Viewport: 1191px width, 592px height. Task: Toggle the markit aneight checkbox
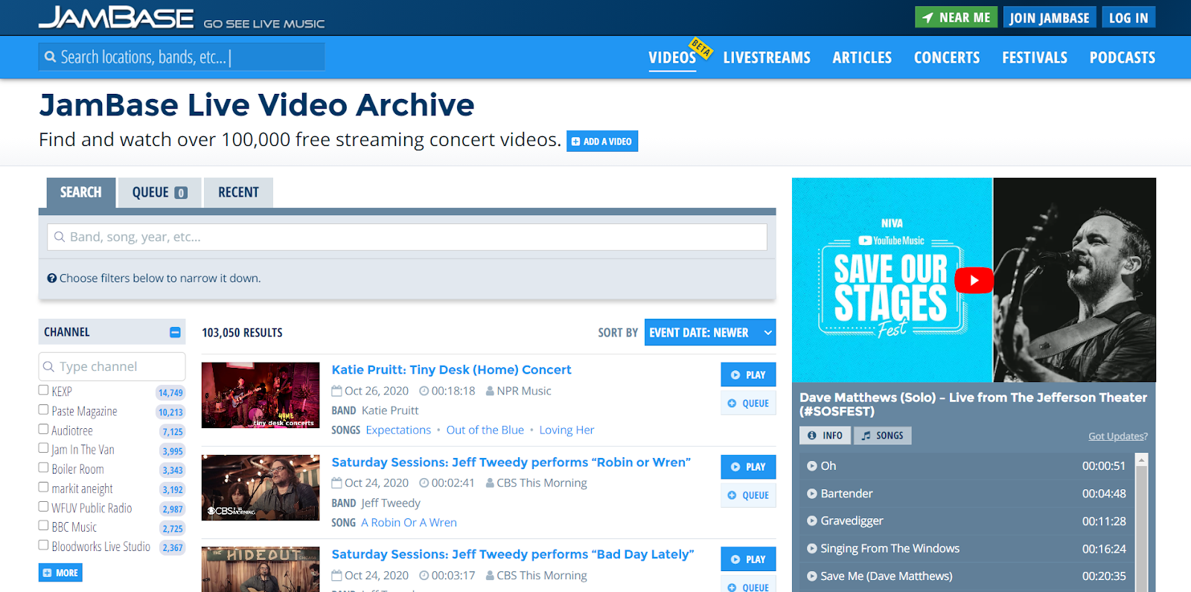[x=43, y=487]
